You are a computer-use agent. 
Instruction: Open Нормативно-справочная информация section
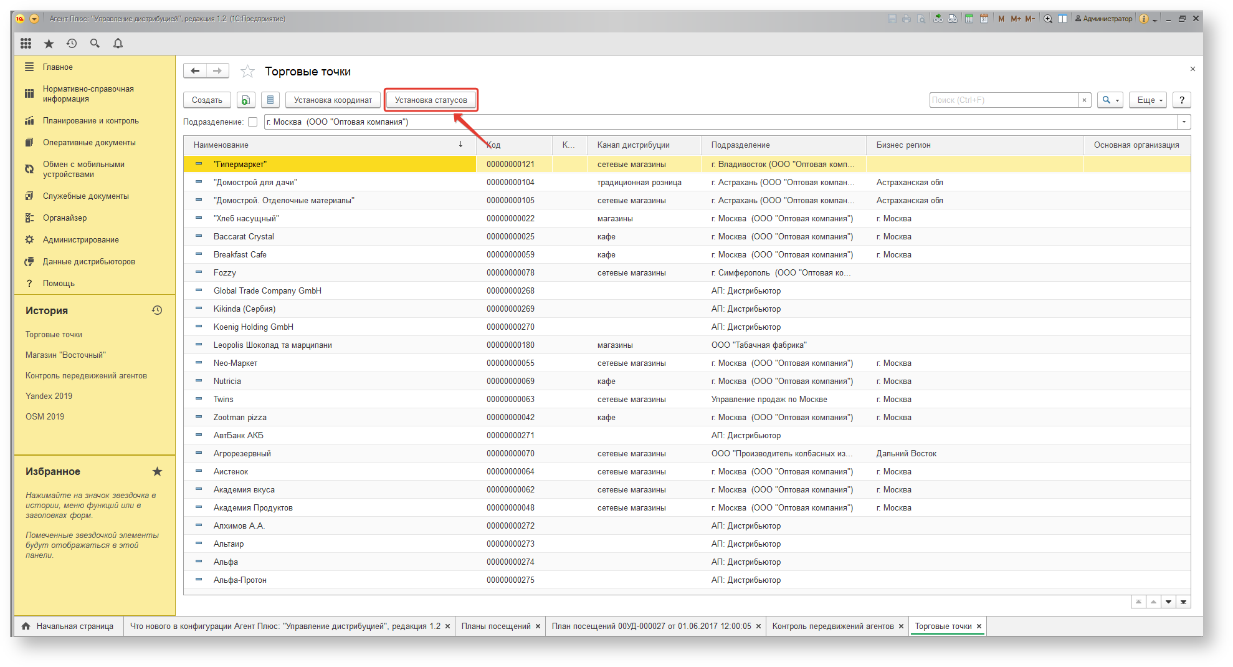coord(95,94)
